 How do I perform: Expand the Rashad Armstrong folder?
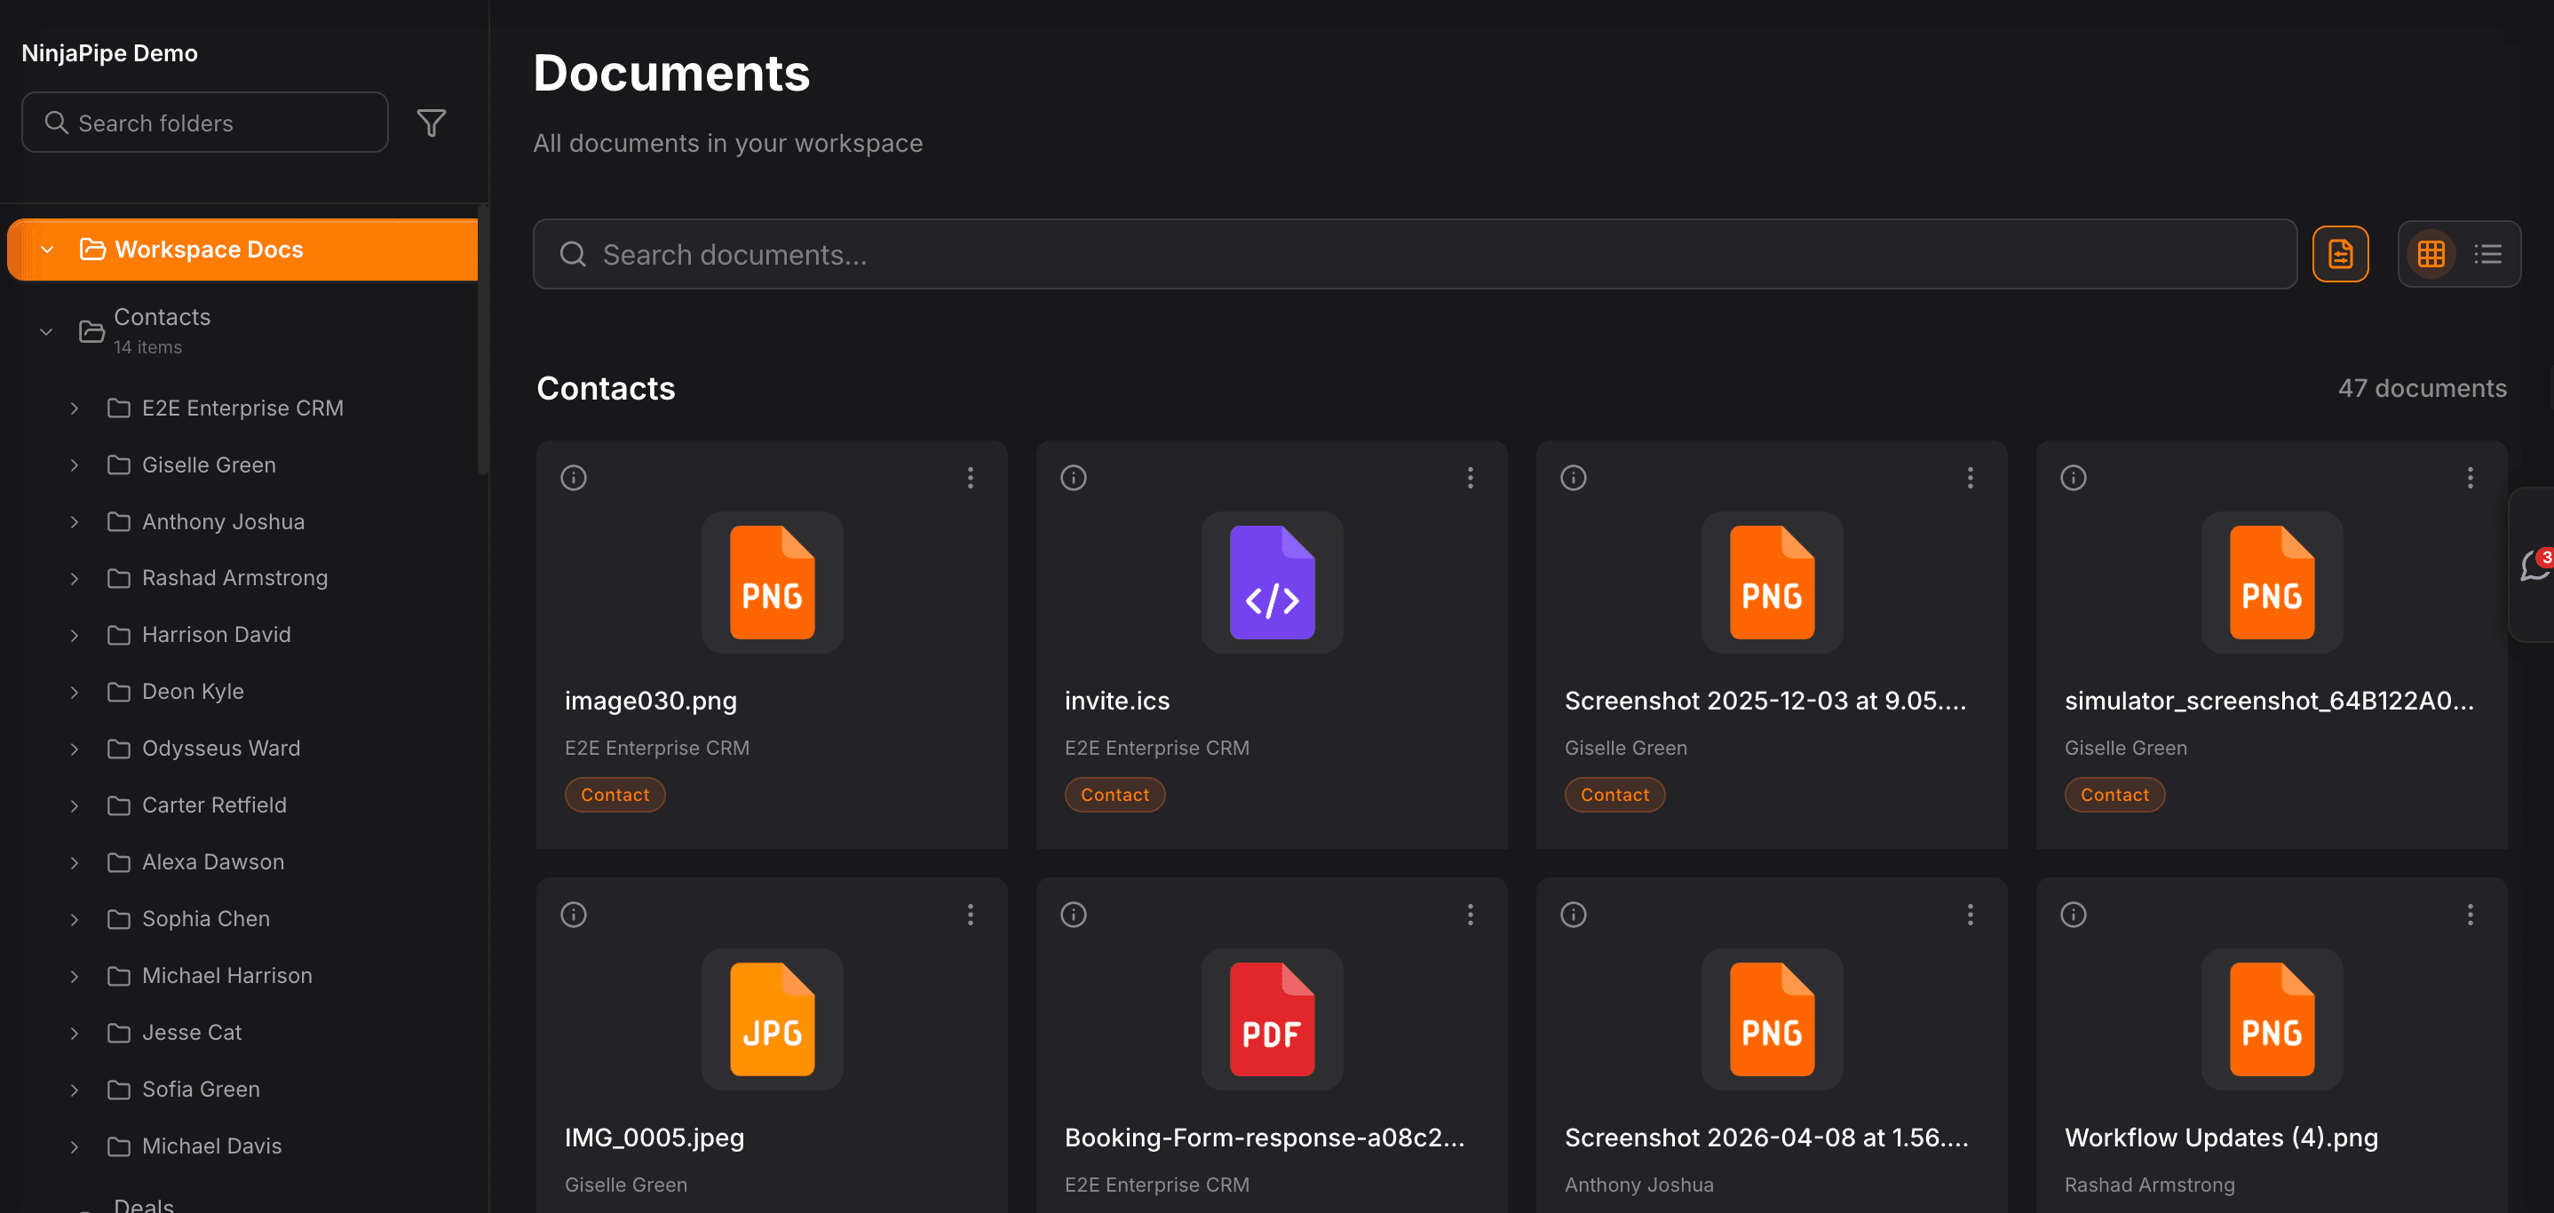(x=75, y=578)
